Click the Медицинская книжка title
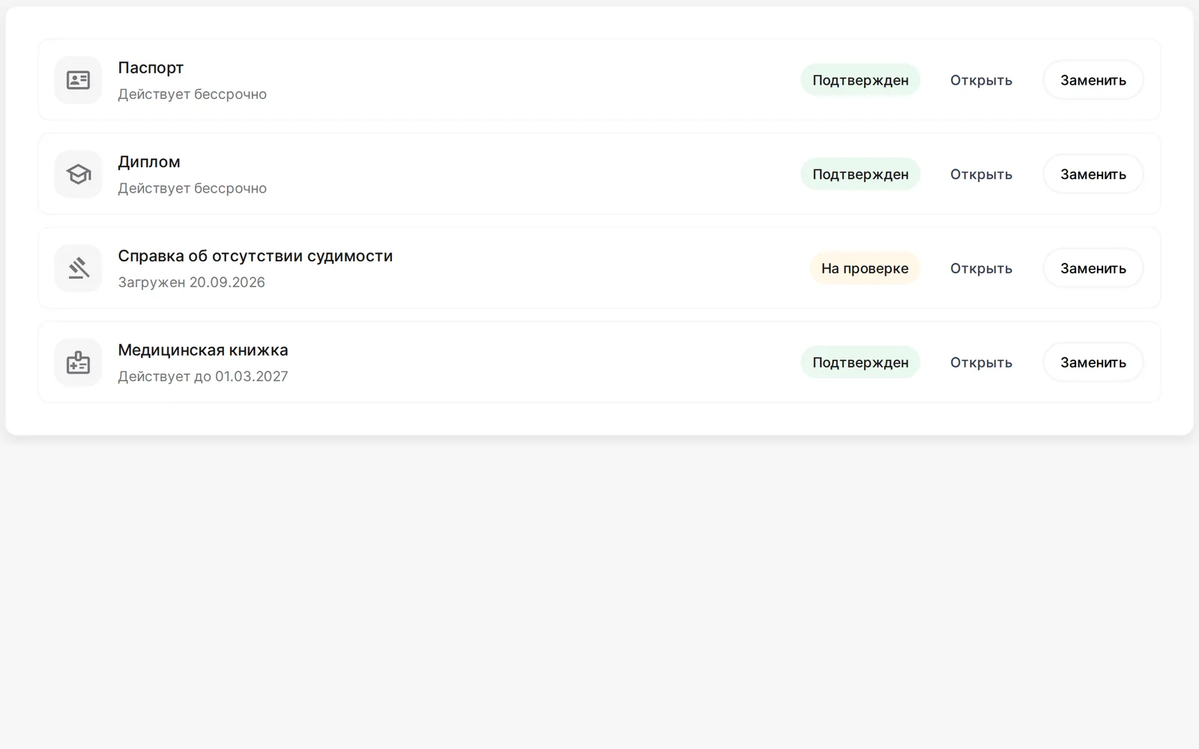The image size is (1199, 749). 203,350
